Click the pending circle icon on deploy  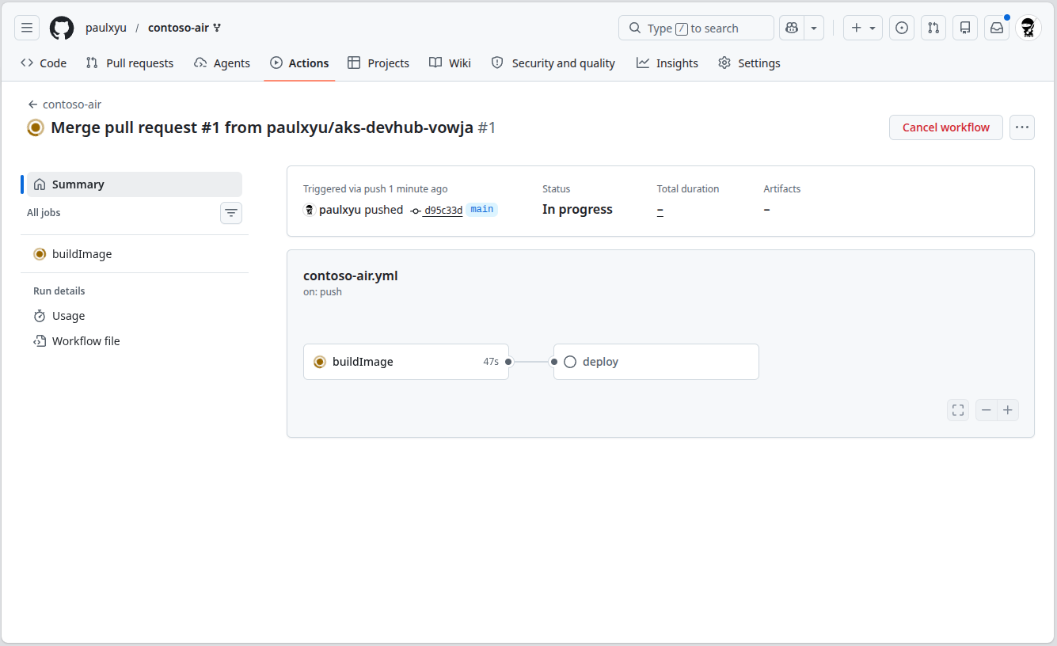570,362
